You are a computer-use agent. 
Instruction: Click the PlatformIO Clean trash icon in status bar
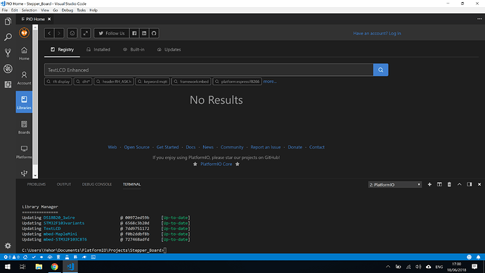point(58,258)
